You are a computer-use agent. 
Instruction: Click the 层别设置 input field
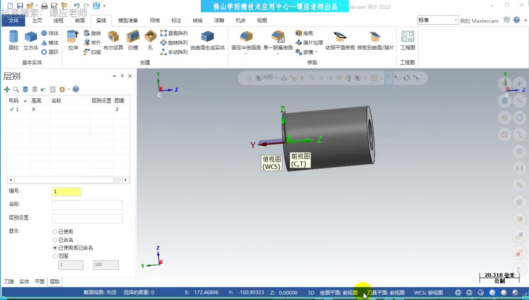click(x=88, y=218)
